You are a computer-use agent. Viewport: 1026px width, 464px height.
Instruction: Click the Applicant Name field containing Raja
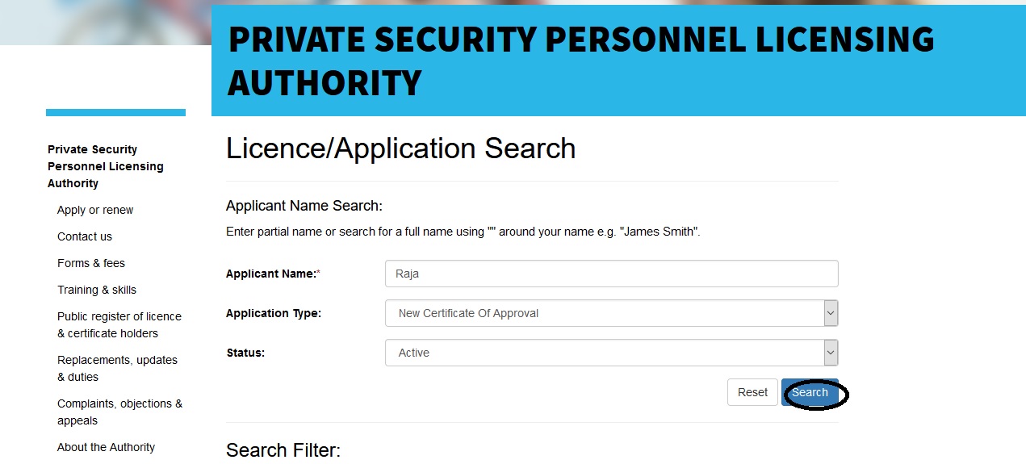(x=611, y=274)
